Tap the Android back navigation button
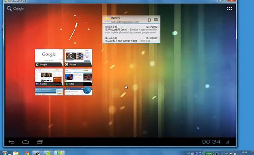Image resolution: width=254 pixels, height=155 pixels. point(11,142)
